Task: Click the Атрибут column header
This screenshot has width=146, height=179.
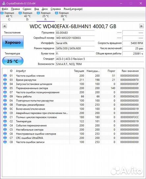Action: (x=42, y=71)
